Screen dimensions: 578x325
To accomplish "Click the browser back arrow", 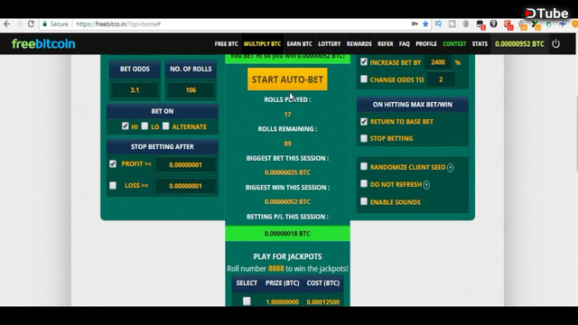I will click(7, 24).
